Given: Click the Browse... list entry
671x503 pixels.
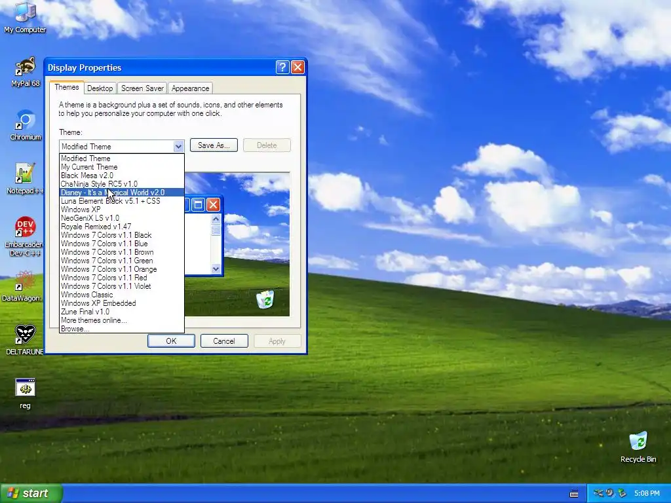Looking at the screenshot, I should click(x=121, y=329).
